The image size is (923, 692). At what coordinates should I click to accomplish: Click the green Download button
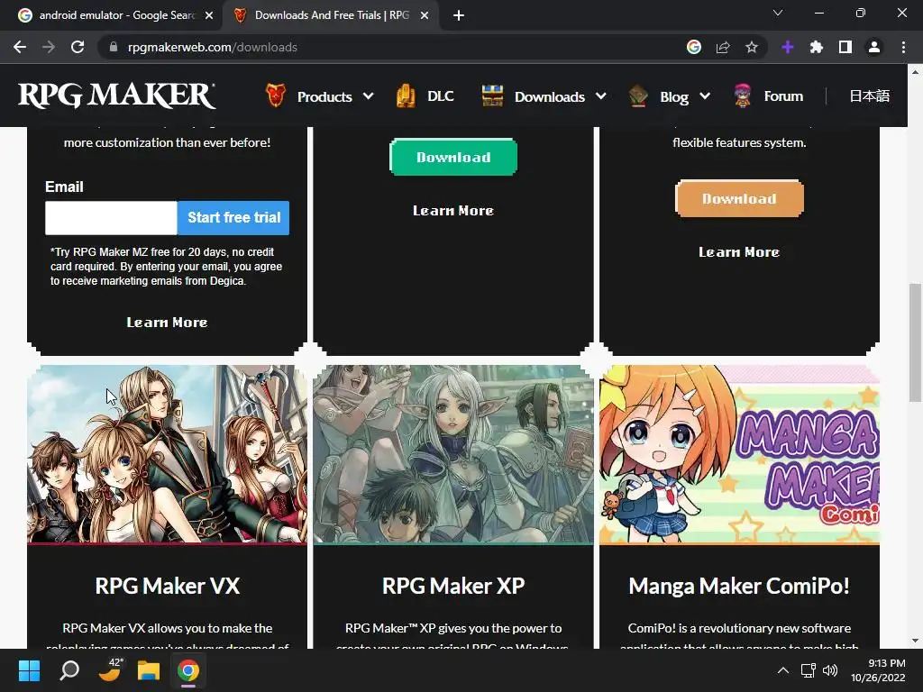(x=453, y=157)
